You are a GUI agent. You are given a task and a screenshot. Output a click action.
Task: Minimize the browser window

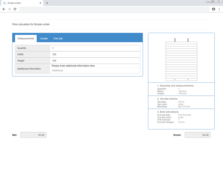[208, 1]
